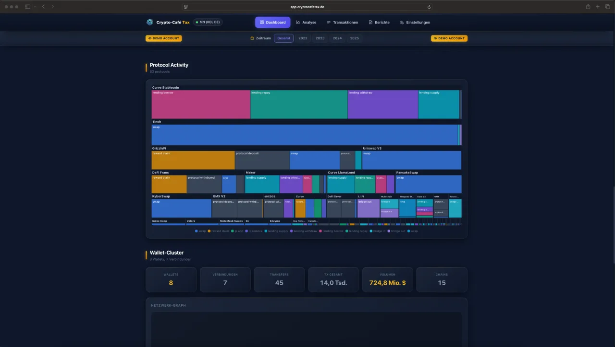
Task: Open the browser Share icon
Action: (x=588, y=7)
